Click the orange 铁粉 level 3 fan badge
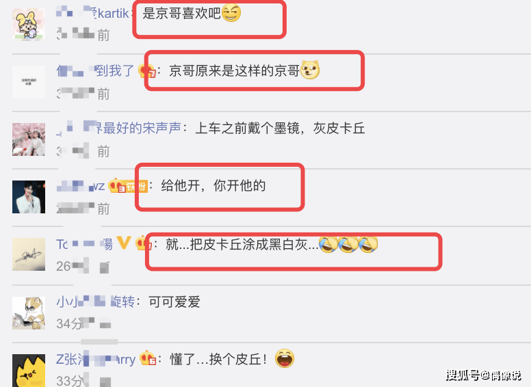 [128, 185]
